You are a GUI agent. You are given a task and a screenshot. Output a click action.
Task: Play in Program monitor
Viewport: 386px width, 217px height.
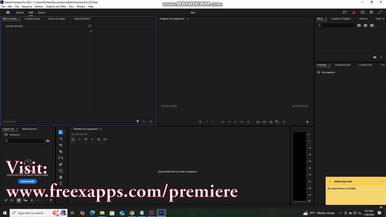[235, 122]
